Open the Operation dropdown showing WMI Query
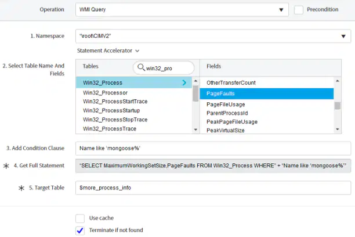 pos(182,9)
